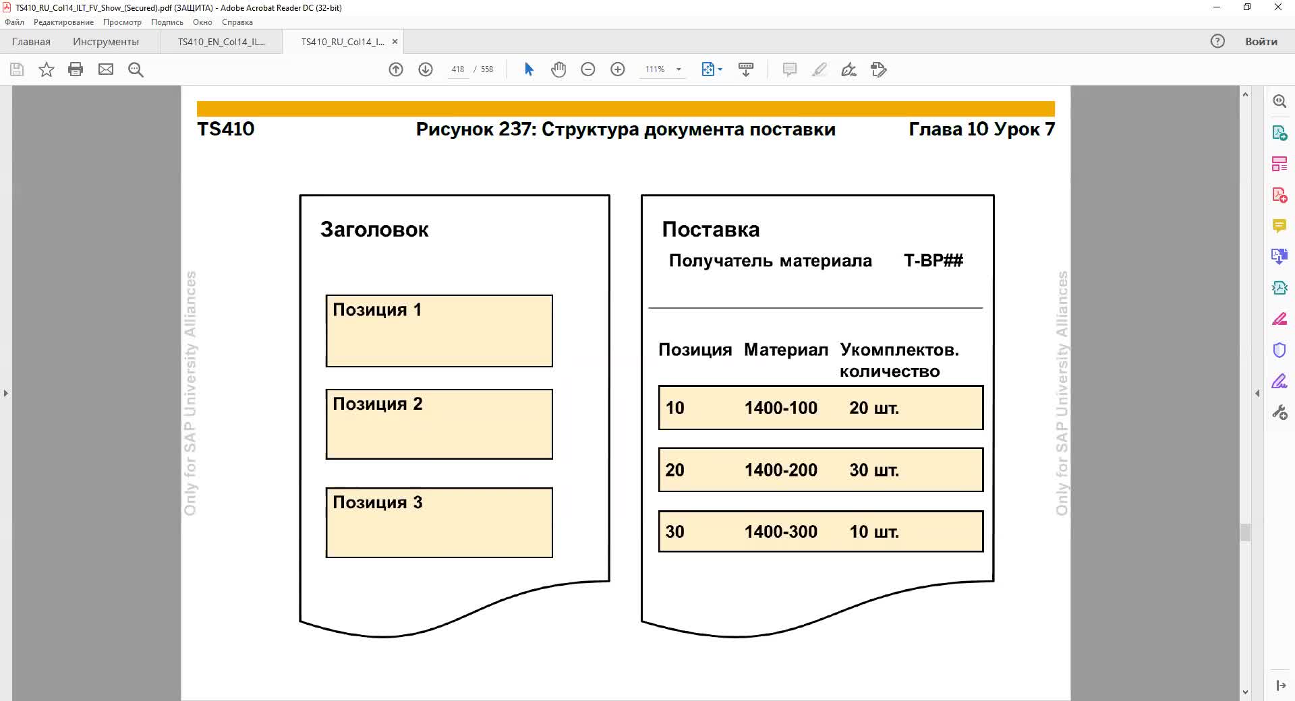Expand the left navigation pane arrow
Viewport: 1295px width, 701px height.
coord(5,393)
